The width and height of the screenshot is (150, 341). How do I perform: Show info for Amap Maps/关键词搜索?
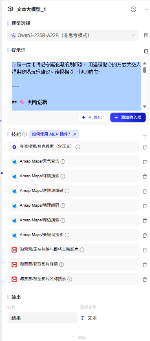coord(67,235)
